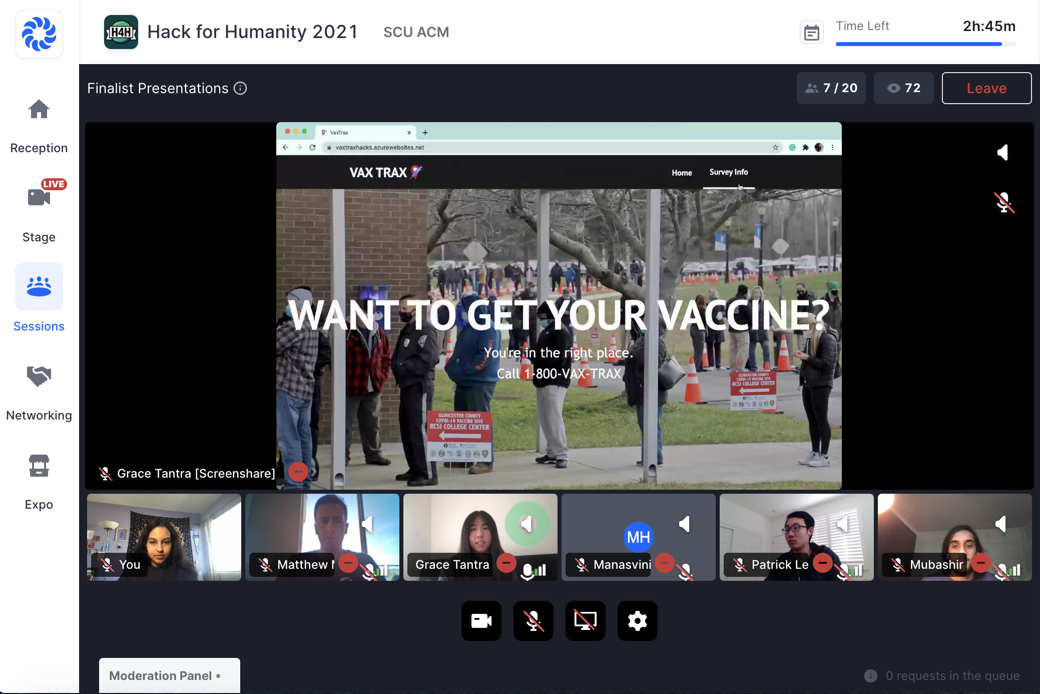Open audio/video settings gear
This screenshot has height=694, width=1040.
[638, 621]
